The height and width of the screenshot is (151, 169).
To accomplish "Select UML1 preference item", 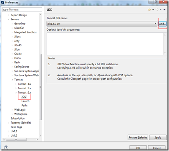I will tap(14, 131).
